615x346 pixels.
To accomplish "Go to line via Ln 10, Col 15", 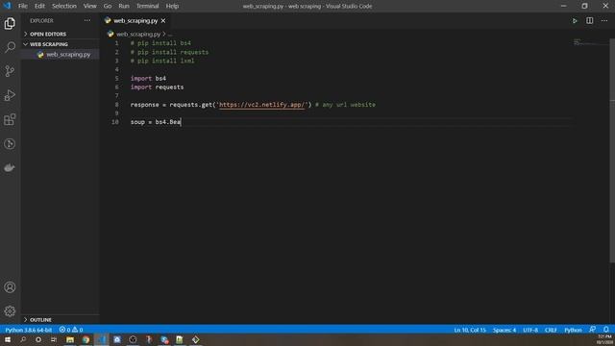I will point(470,330).
